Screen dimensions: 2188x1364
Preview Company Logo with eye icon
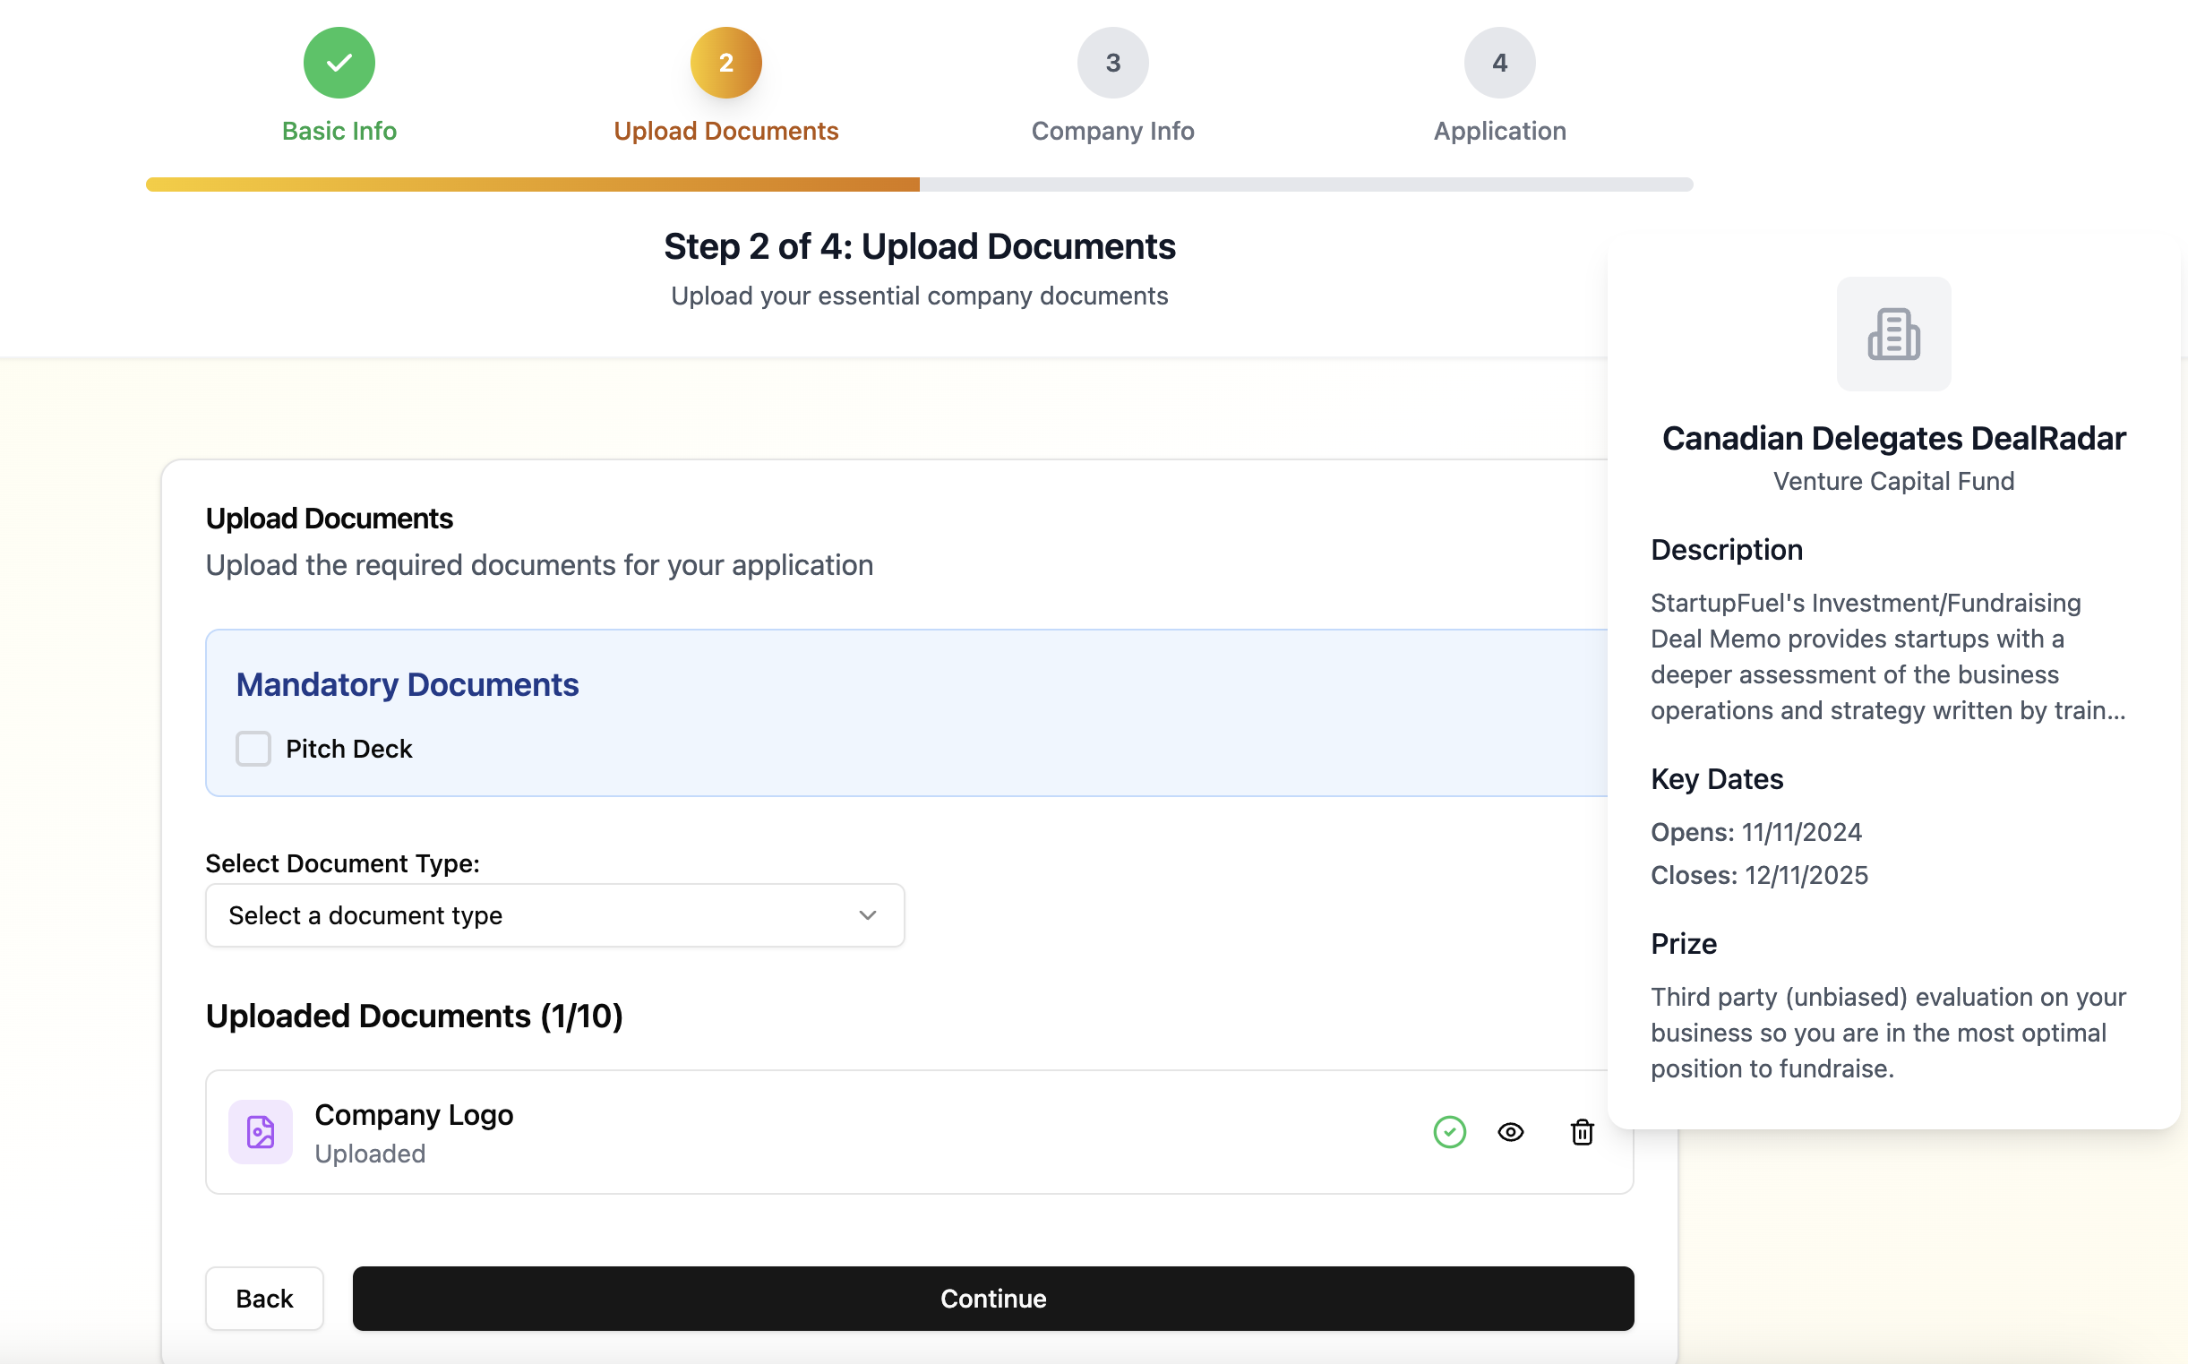1511,1132
